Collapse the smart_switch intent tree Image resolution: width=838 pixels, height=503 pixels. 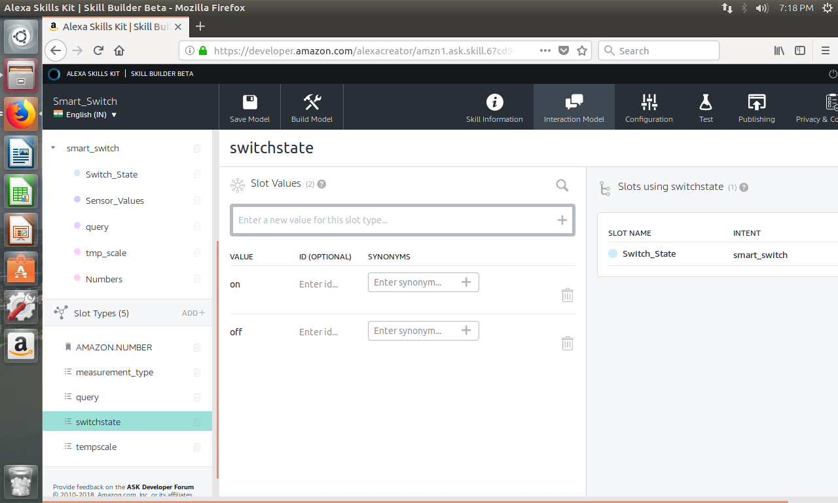coord(53,148)
